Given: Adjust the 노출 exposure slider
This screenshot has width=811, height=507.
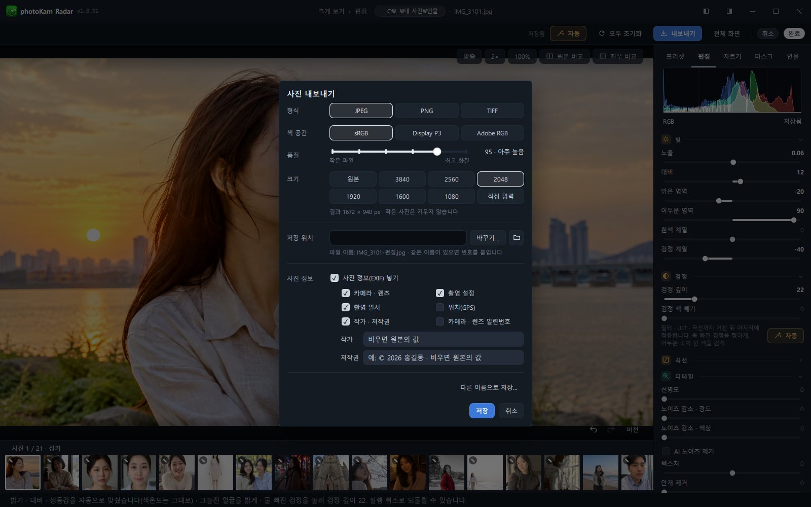Looking at the screenshot, I should pyautogui.click(x=733, y=162).
